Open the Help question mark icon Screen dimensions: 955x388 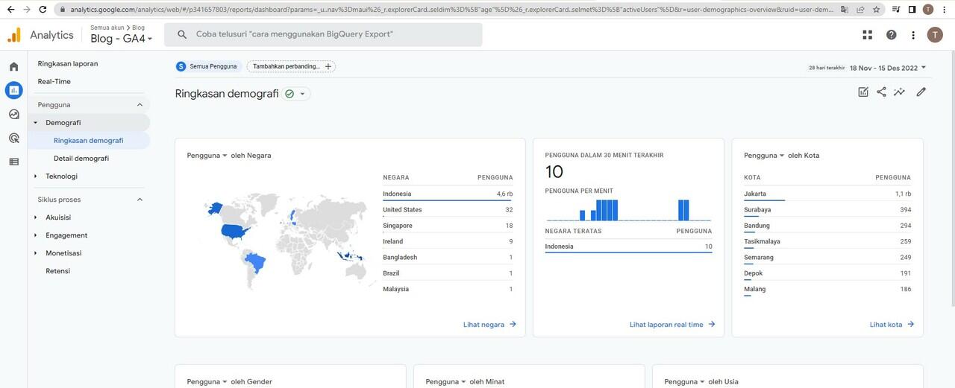tap(891, 35)
